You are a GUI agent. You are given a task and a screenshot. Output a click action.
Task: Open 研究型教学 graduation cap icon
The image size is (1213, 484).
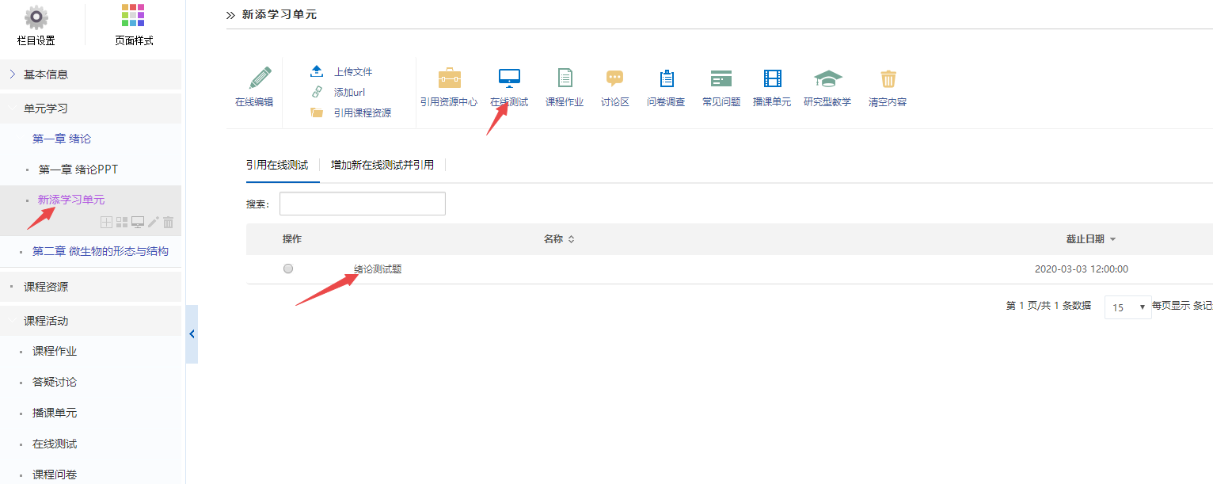click(x=827, y=78)
